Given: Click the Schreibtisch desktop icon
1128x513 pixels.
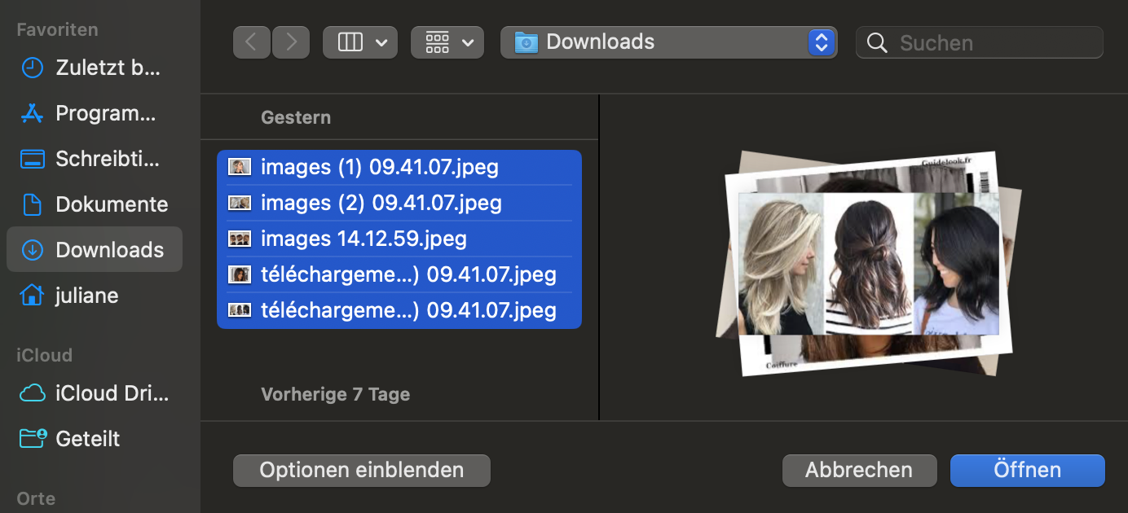Looking at the screenshot, I should click(x=33, y=159).
